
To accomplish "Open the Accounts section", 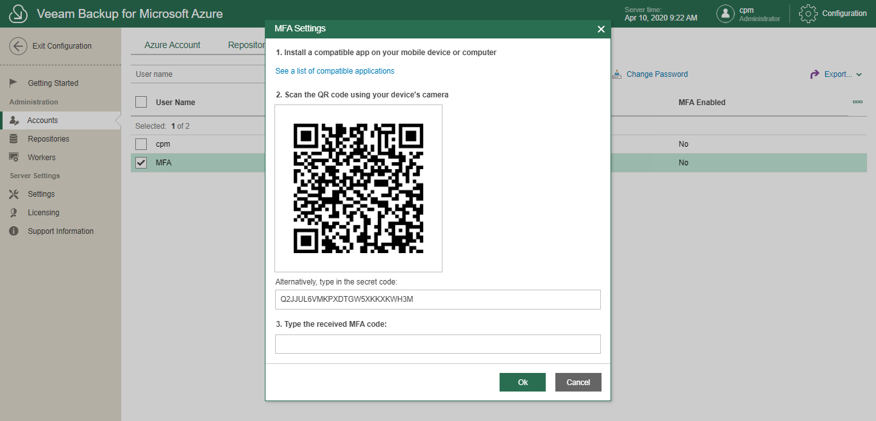I will point(42,120).
